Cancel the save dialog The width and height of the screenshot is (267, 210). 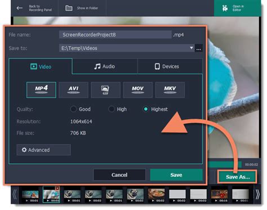(x=119, y=175)
